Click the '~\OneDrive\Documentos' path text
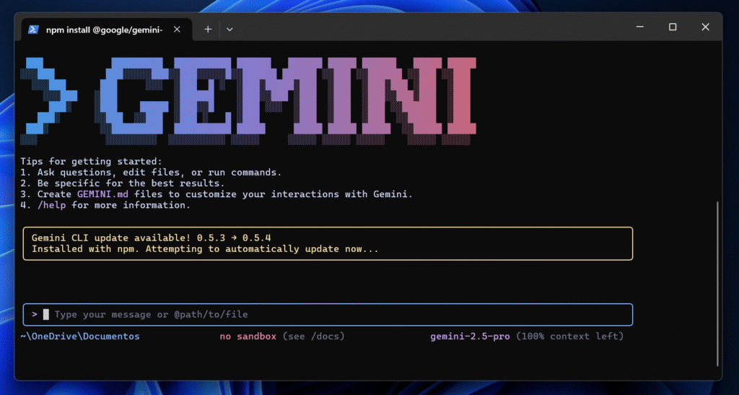Viewport: 739px width, 395px height. coord(80,337)
